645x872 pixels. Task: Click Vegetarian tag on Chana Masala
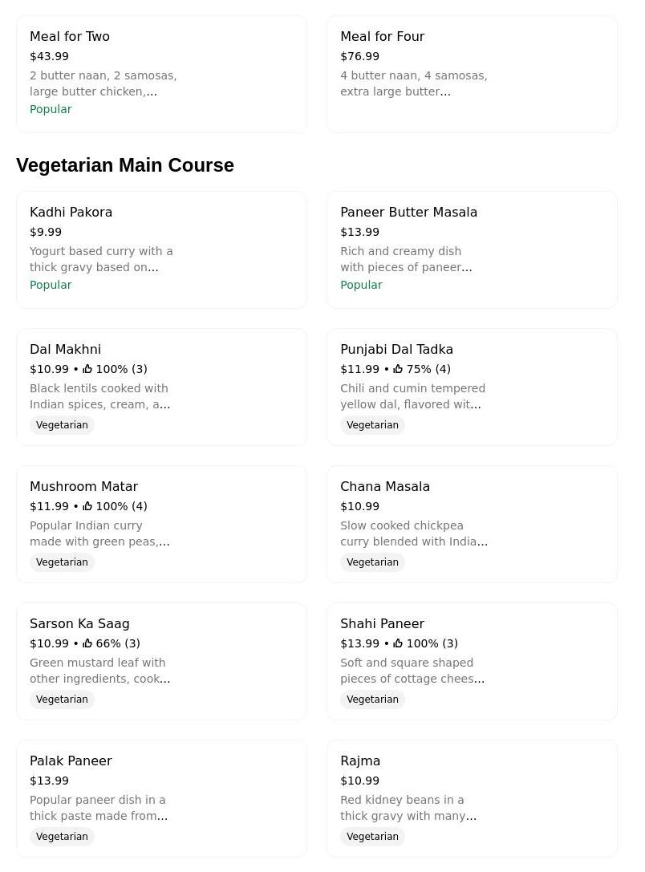click(x=372, y=562)
